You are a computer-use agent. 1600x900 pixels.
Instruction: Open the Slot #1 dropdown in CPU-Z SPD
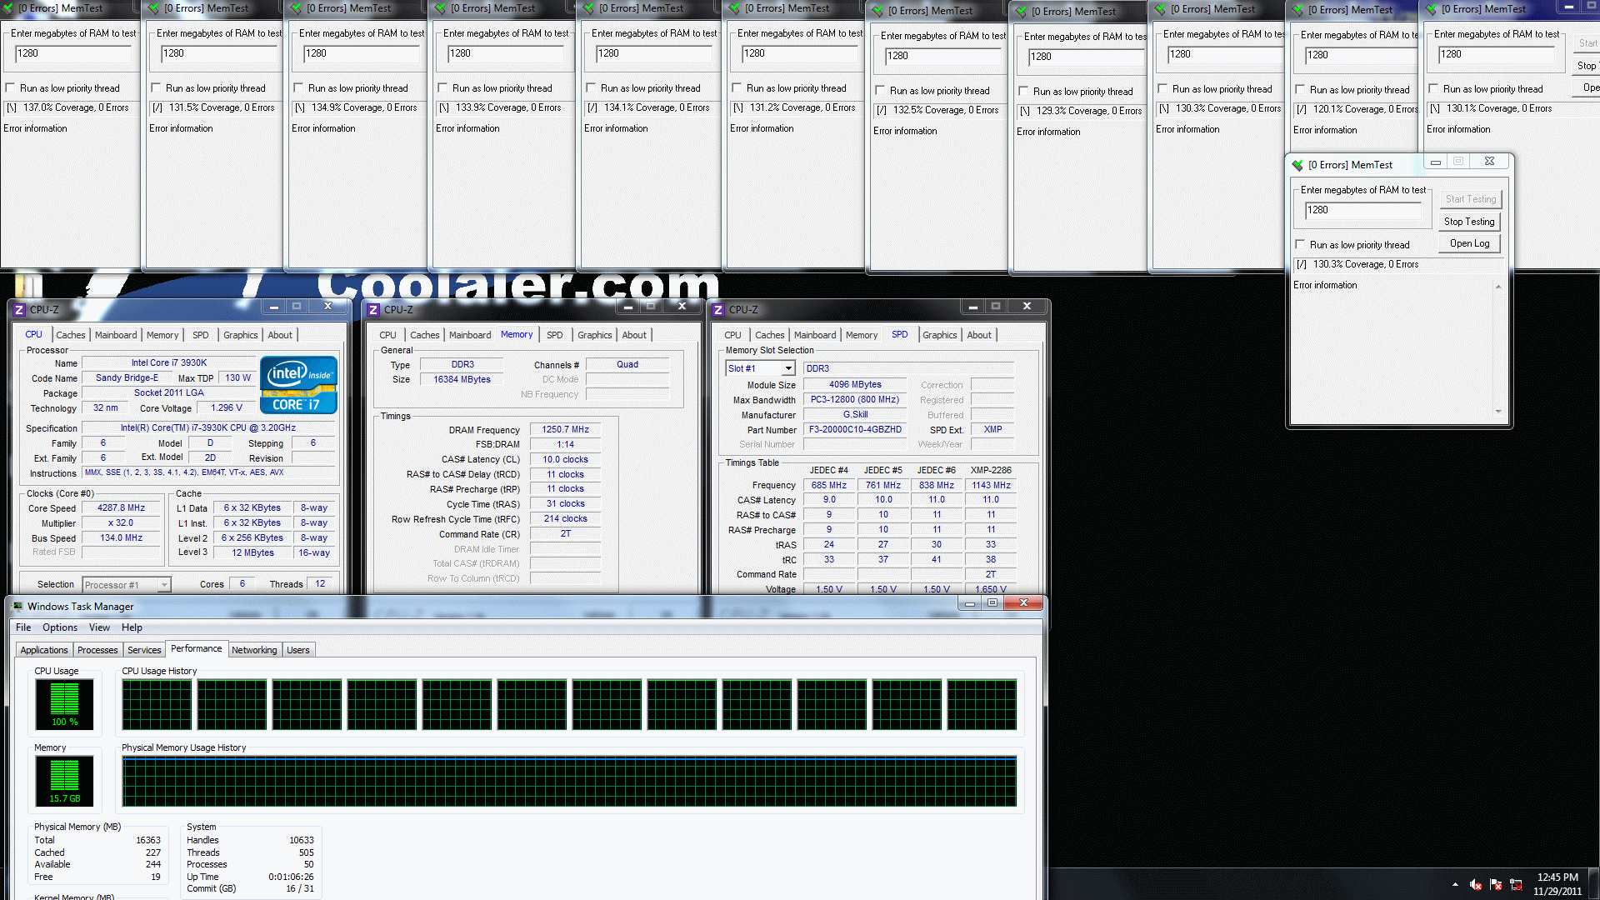pyautogui.click(x=787, y=368)
